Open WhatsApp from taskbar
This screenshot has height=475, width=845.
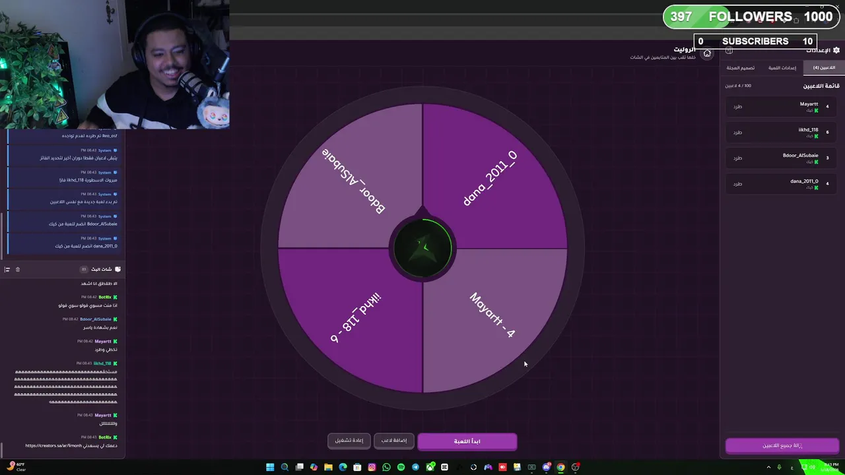point(386,467)
